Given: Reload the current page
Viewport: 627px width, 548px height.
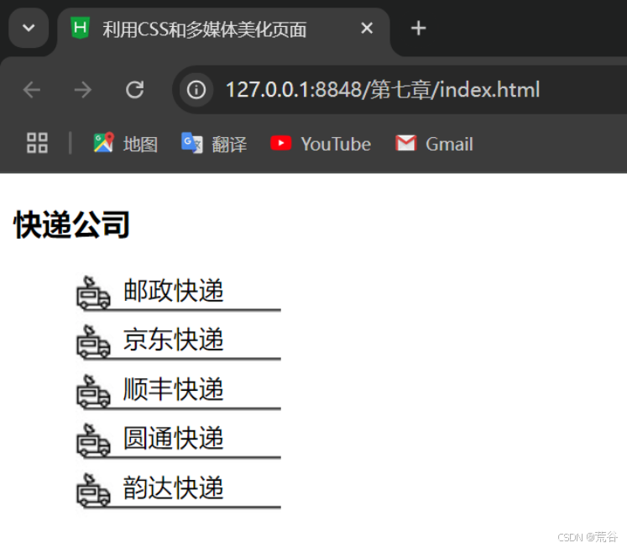Looking at the screenshot, I should [x=135, y=90].
